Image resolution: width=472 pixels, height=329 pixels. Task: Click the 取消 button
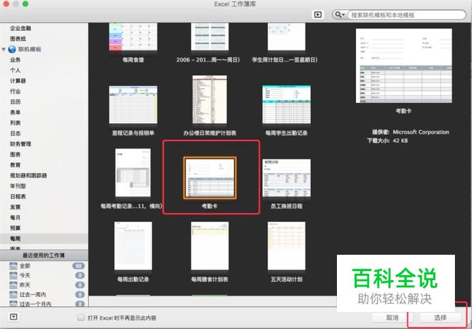392,317
